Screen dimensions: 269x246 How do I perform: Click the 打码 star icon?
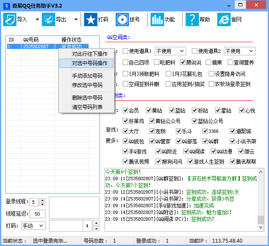[x=91, y=19]
